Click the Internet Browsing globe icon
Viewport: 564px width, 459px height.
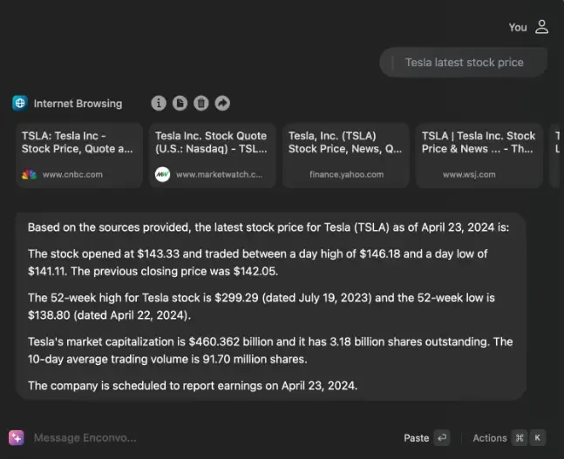(x=20, y=103)
